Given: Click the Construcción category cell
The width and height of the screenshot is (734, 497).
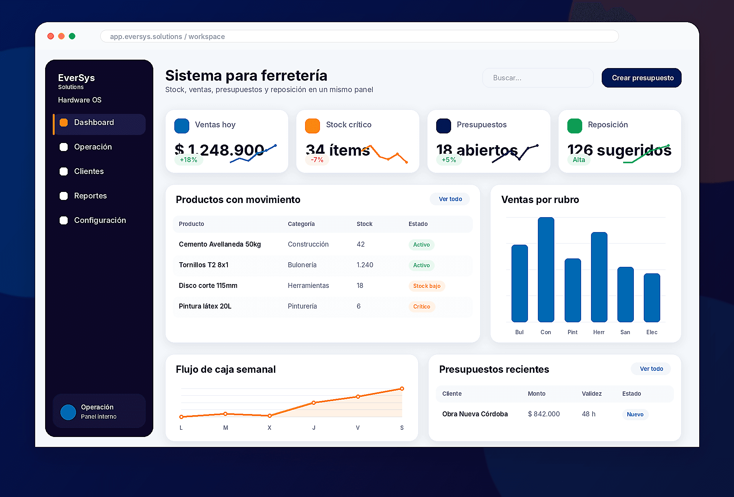Looking at the screenshot, I should click(308, 244).
